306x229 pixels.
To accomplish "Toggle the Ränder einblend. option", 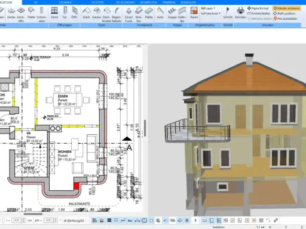I will (287, 8).
